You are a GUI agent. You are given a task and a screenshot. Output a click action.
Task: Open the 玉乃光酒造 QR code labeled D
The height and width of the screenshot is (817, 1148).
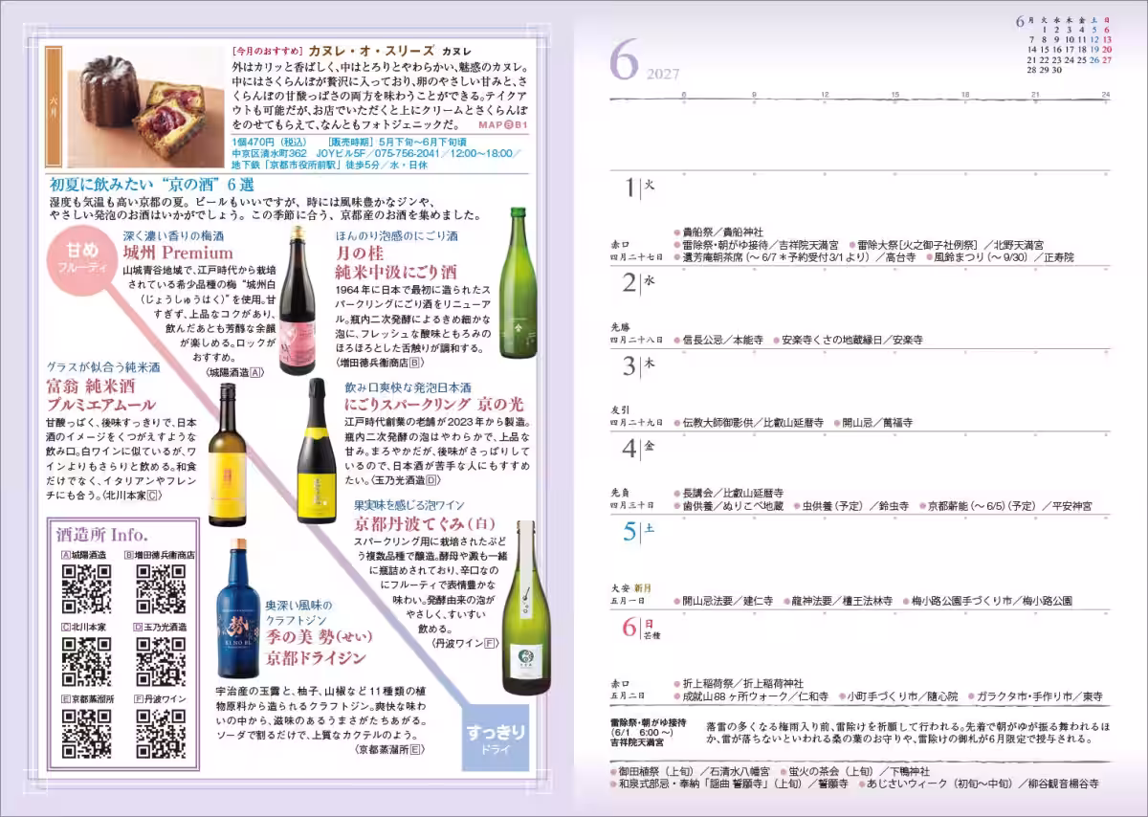[161, 661]
